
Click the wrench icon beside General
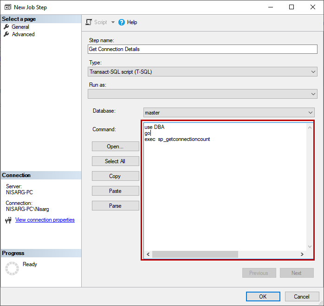[x=6, y=26]
